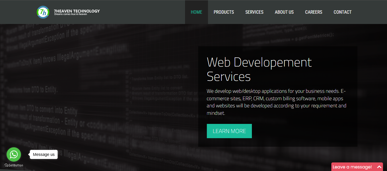Click CONTACT in the top navigation
Screen dimensions: 387x171
click(x=343, y=12)
